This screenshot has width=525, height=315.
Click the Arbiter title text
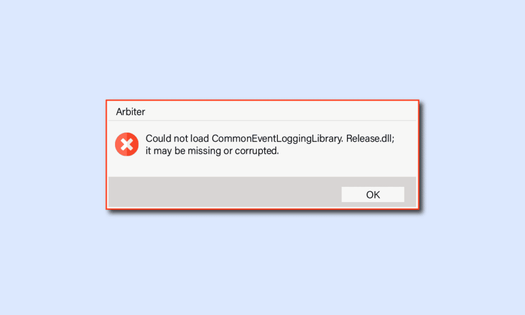pyautogui.click(x=130, y=112)
